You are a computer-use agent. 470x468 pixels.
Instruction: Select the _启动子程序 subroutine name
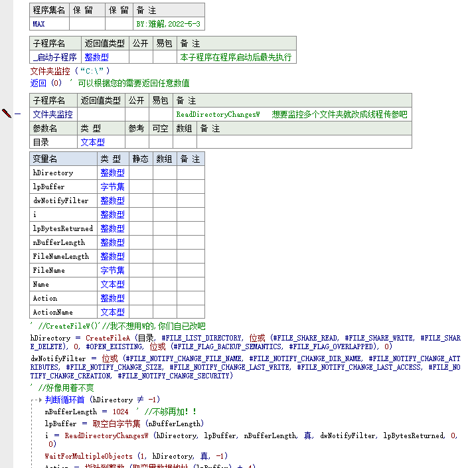56,57
